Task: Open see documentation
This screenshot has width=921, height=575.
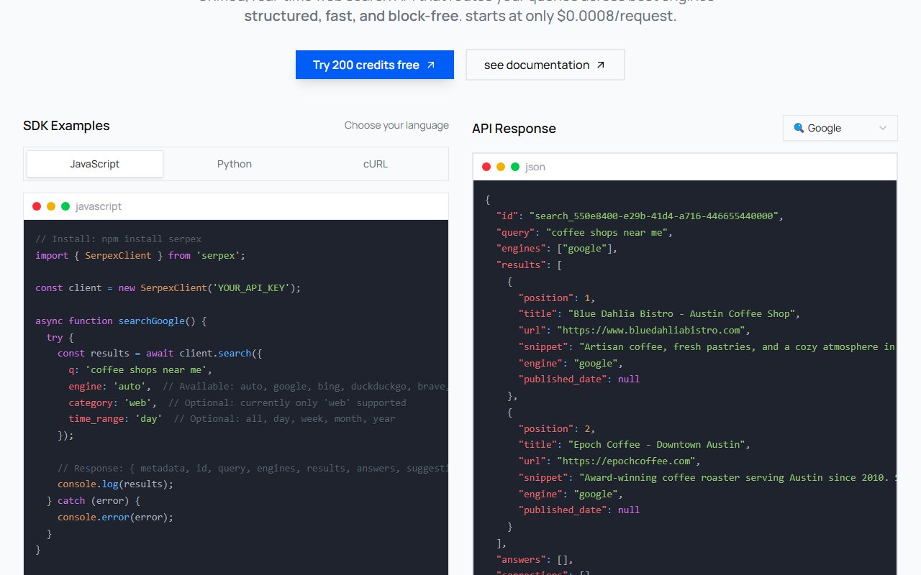Action: (x=545, y=64)
